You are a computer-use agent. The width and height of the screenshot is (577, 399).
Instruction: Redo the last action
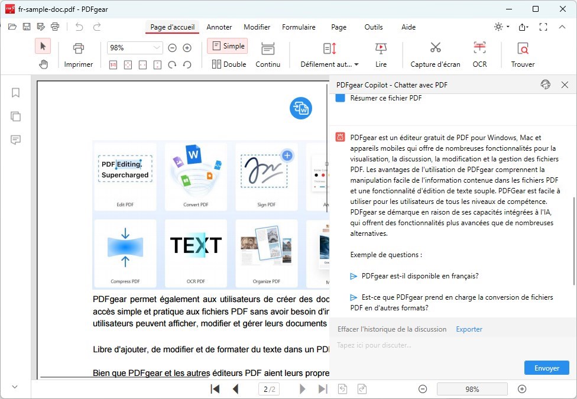[x=97, y=27]
